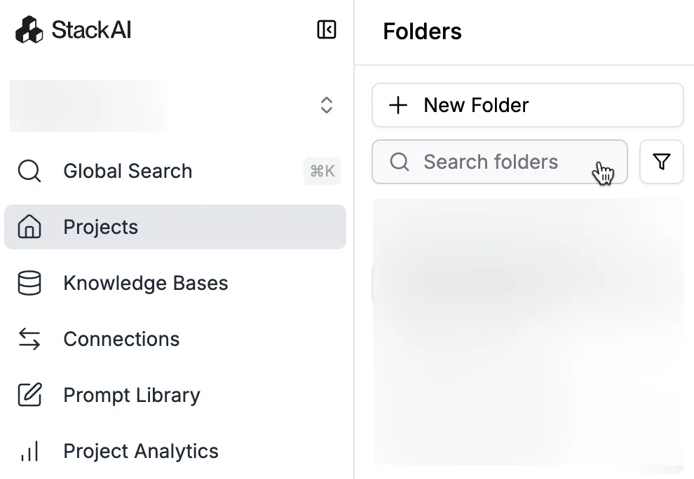This screenshot has height=479, width=694.
Task: Open the Connections label in the sidebar
Action: [121, 339]
